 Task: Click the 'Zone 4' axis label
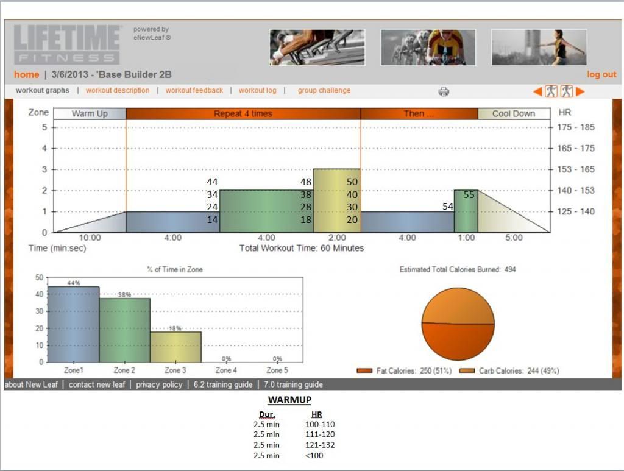pos(226,370)
